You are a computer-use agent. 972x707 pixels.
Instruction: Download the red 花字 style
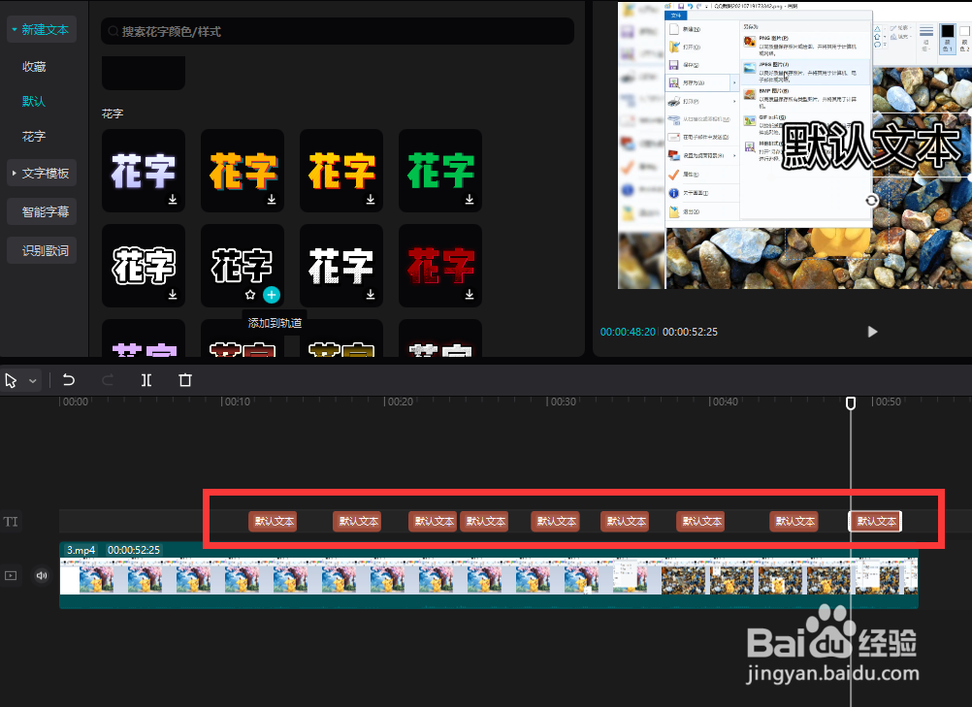[x=470, y=294]
